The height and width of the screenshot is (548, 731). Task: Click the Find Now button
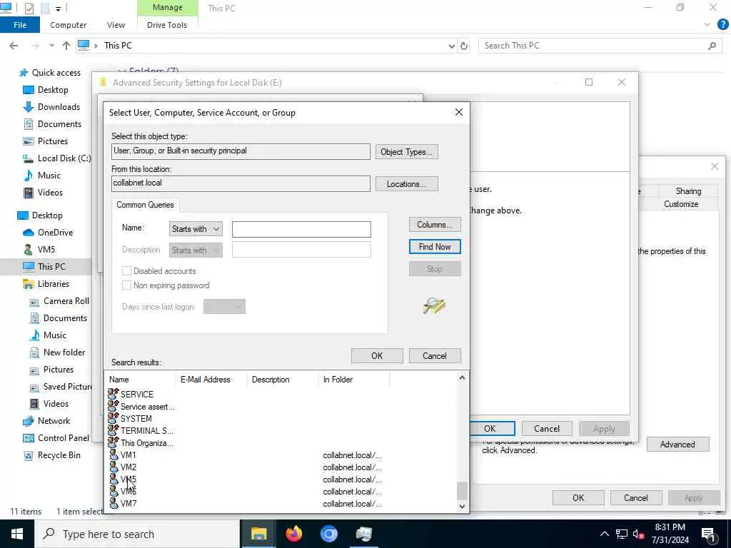click(435, 246)
